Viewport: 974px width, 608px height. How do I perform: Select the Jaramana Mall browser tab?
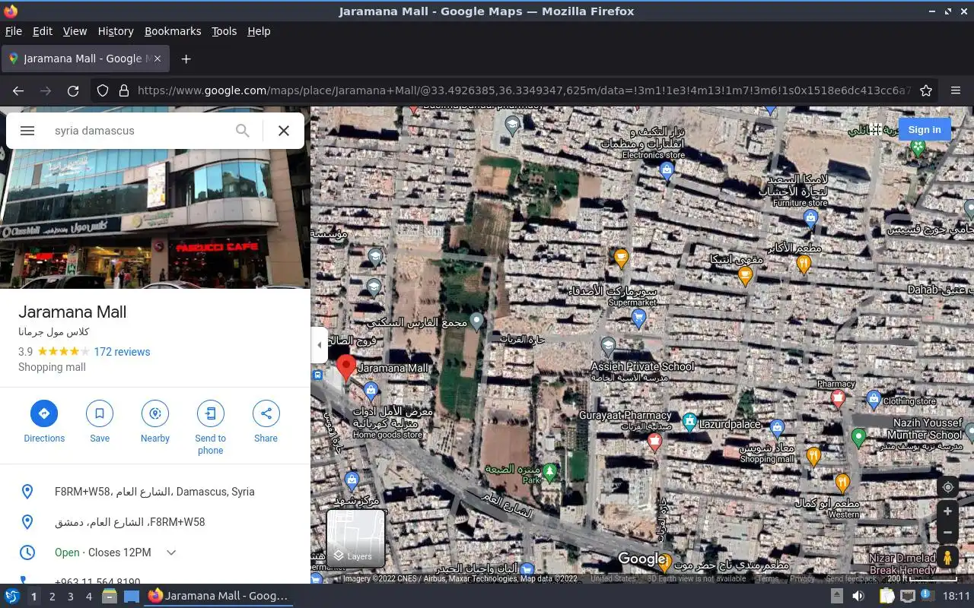[86, 59]
